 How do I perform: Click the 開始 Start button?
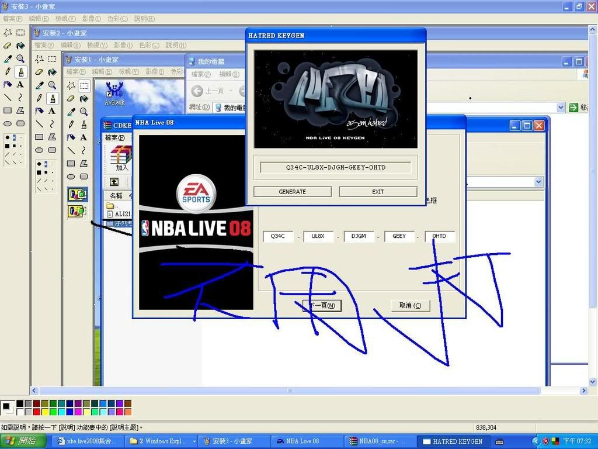point(23,441)
